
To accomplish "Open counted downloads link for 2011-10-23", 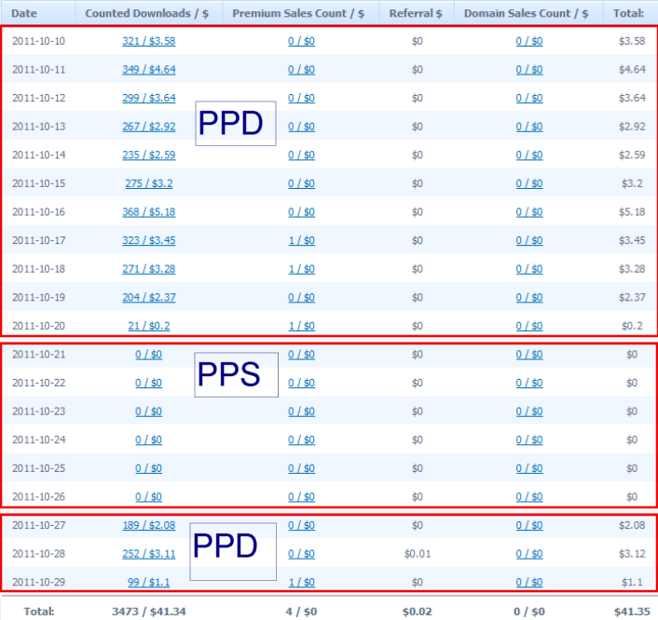I will [x=148, y=411].
